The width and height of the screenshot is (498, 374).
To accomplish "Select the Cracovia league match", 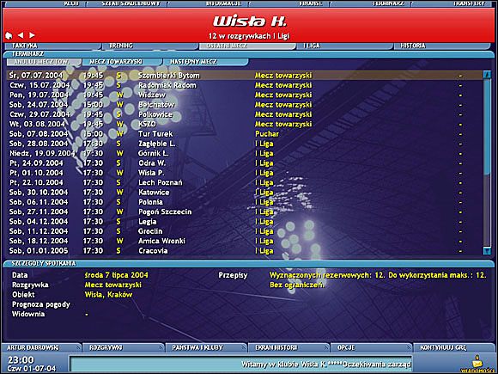I will coord(245,251).
